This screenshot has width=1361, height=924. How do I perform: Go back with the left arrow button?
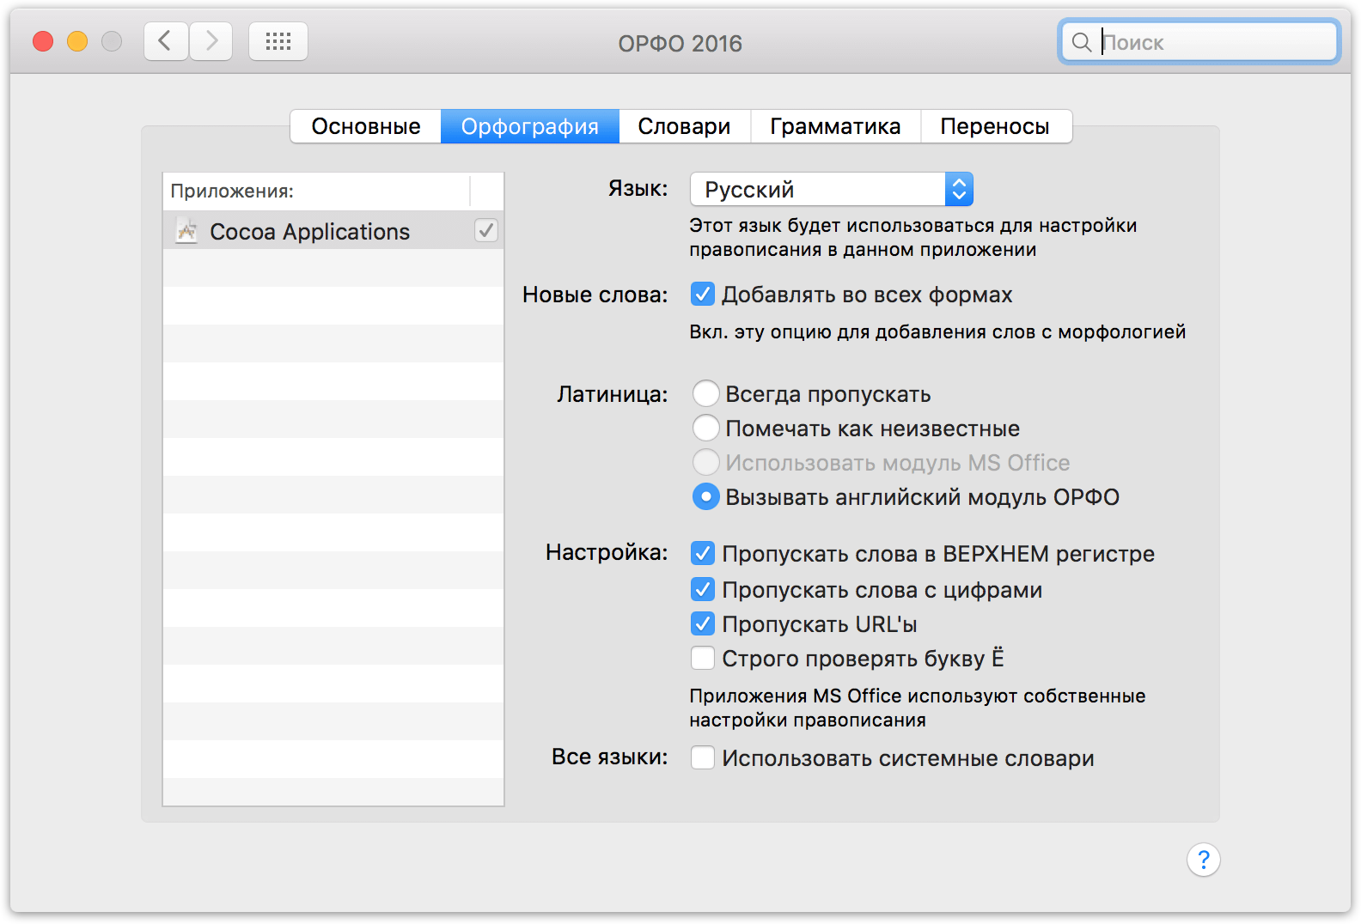tap(166, 41)
